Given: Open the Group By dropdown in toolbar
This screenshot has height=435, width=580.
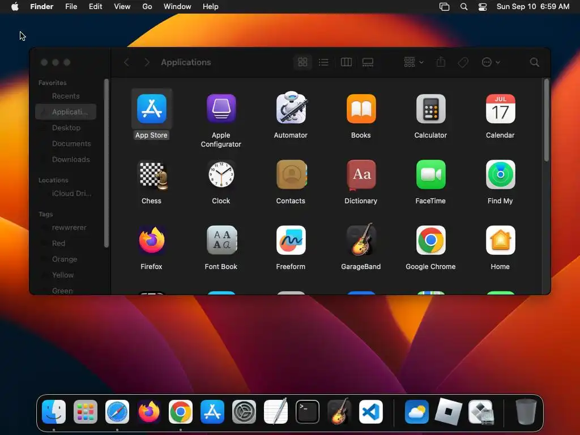Looking at the screenshot, I should (413, 62).
